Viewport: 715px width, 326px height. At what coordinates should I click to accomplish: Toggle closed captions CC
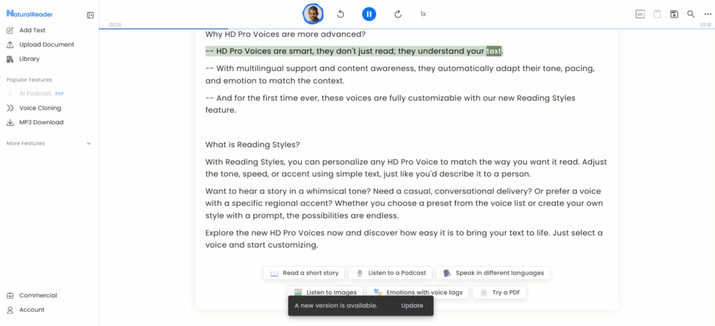640,14
